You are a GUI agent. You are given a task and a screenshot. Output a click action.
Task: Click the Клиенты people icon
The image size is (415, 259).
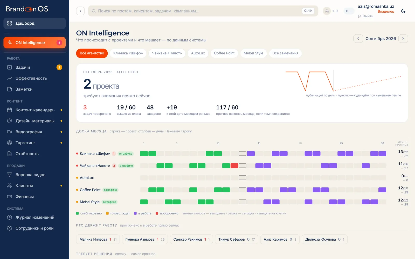pos(10,186)
